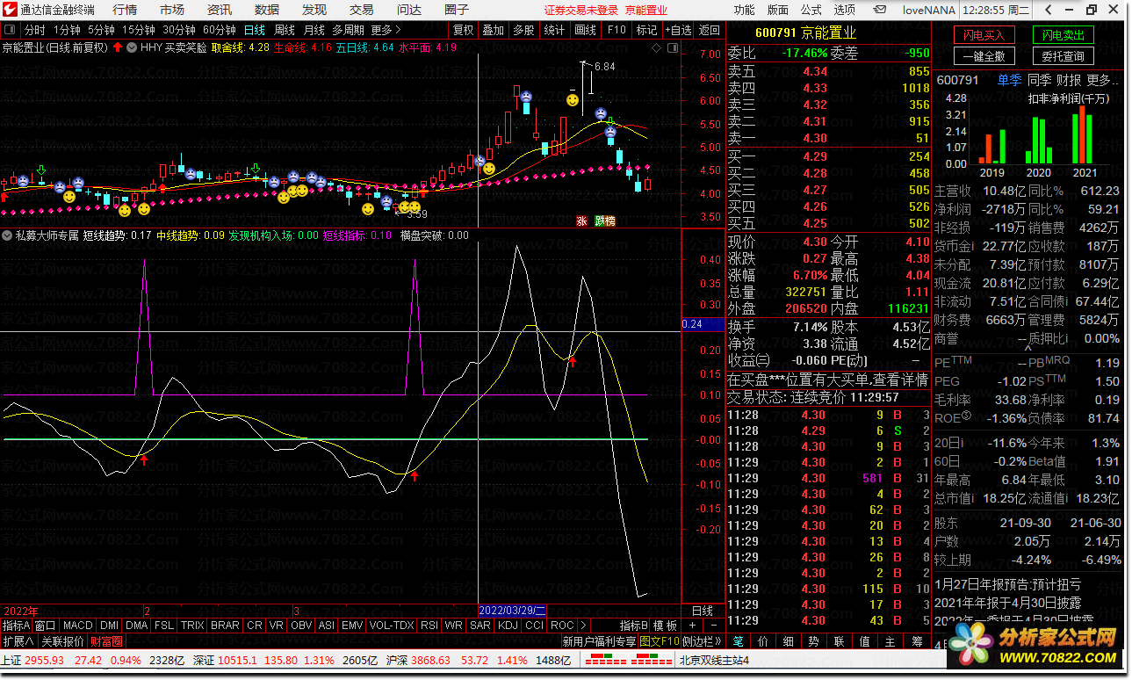Switch to 30分钟 period
The image size is (1132, 680).
[178, 30]
